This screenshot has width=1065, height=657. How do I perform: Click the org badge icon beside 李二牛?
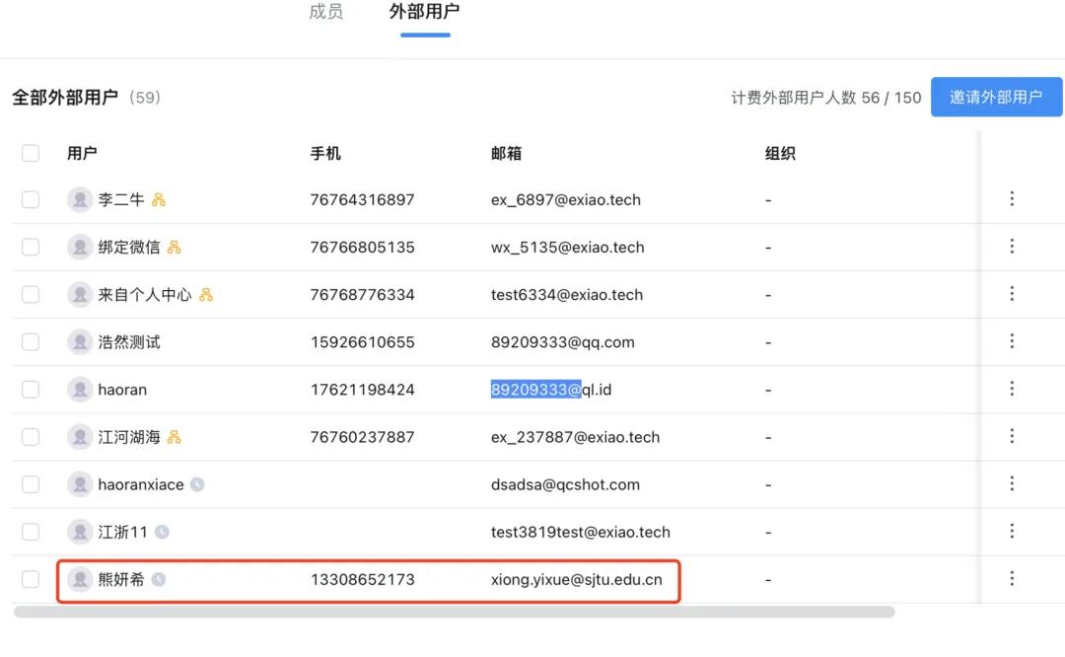(158, 199)
